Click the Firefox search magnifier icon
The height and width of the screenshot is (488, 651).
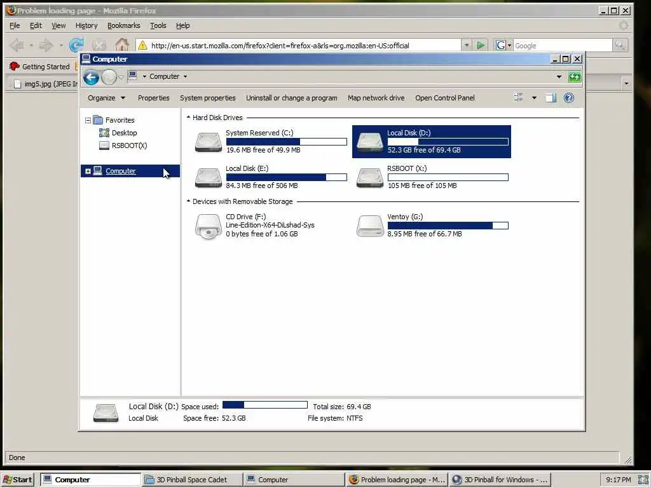[620, 45]
